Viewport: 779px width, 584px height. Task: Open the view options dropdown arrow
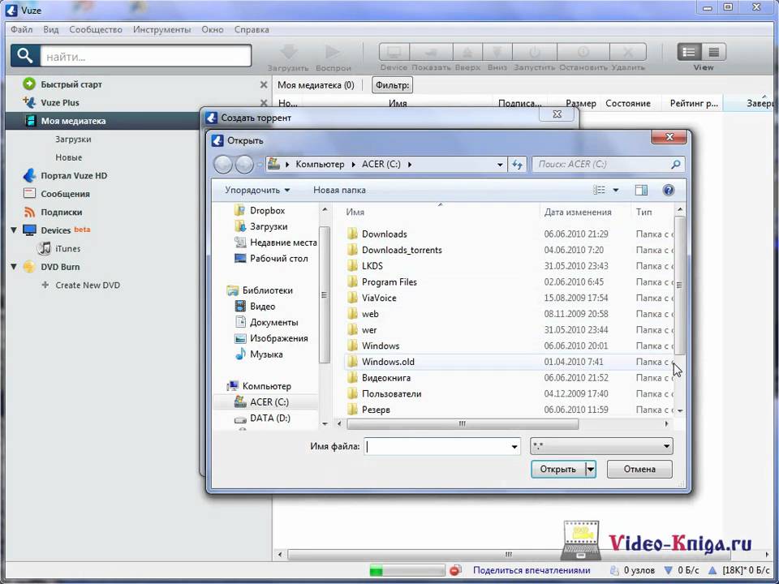[x=616, y=190]
